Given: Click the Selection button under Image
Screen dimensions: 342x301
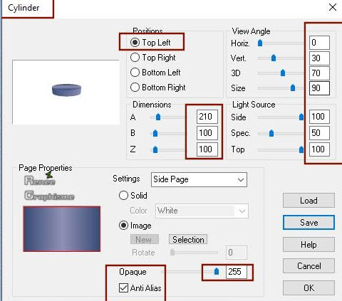Looking at the screenshot, I should click(188, 240).
